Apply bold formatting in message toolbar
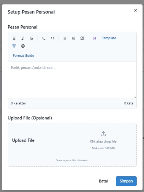The image size is (144, 192). point(14,38)
